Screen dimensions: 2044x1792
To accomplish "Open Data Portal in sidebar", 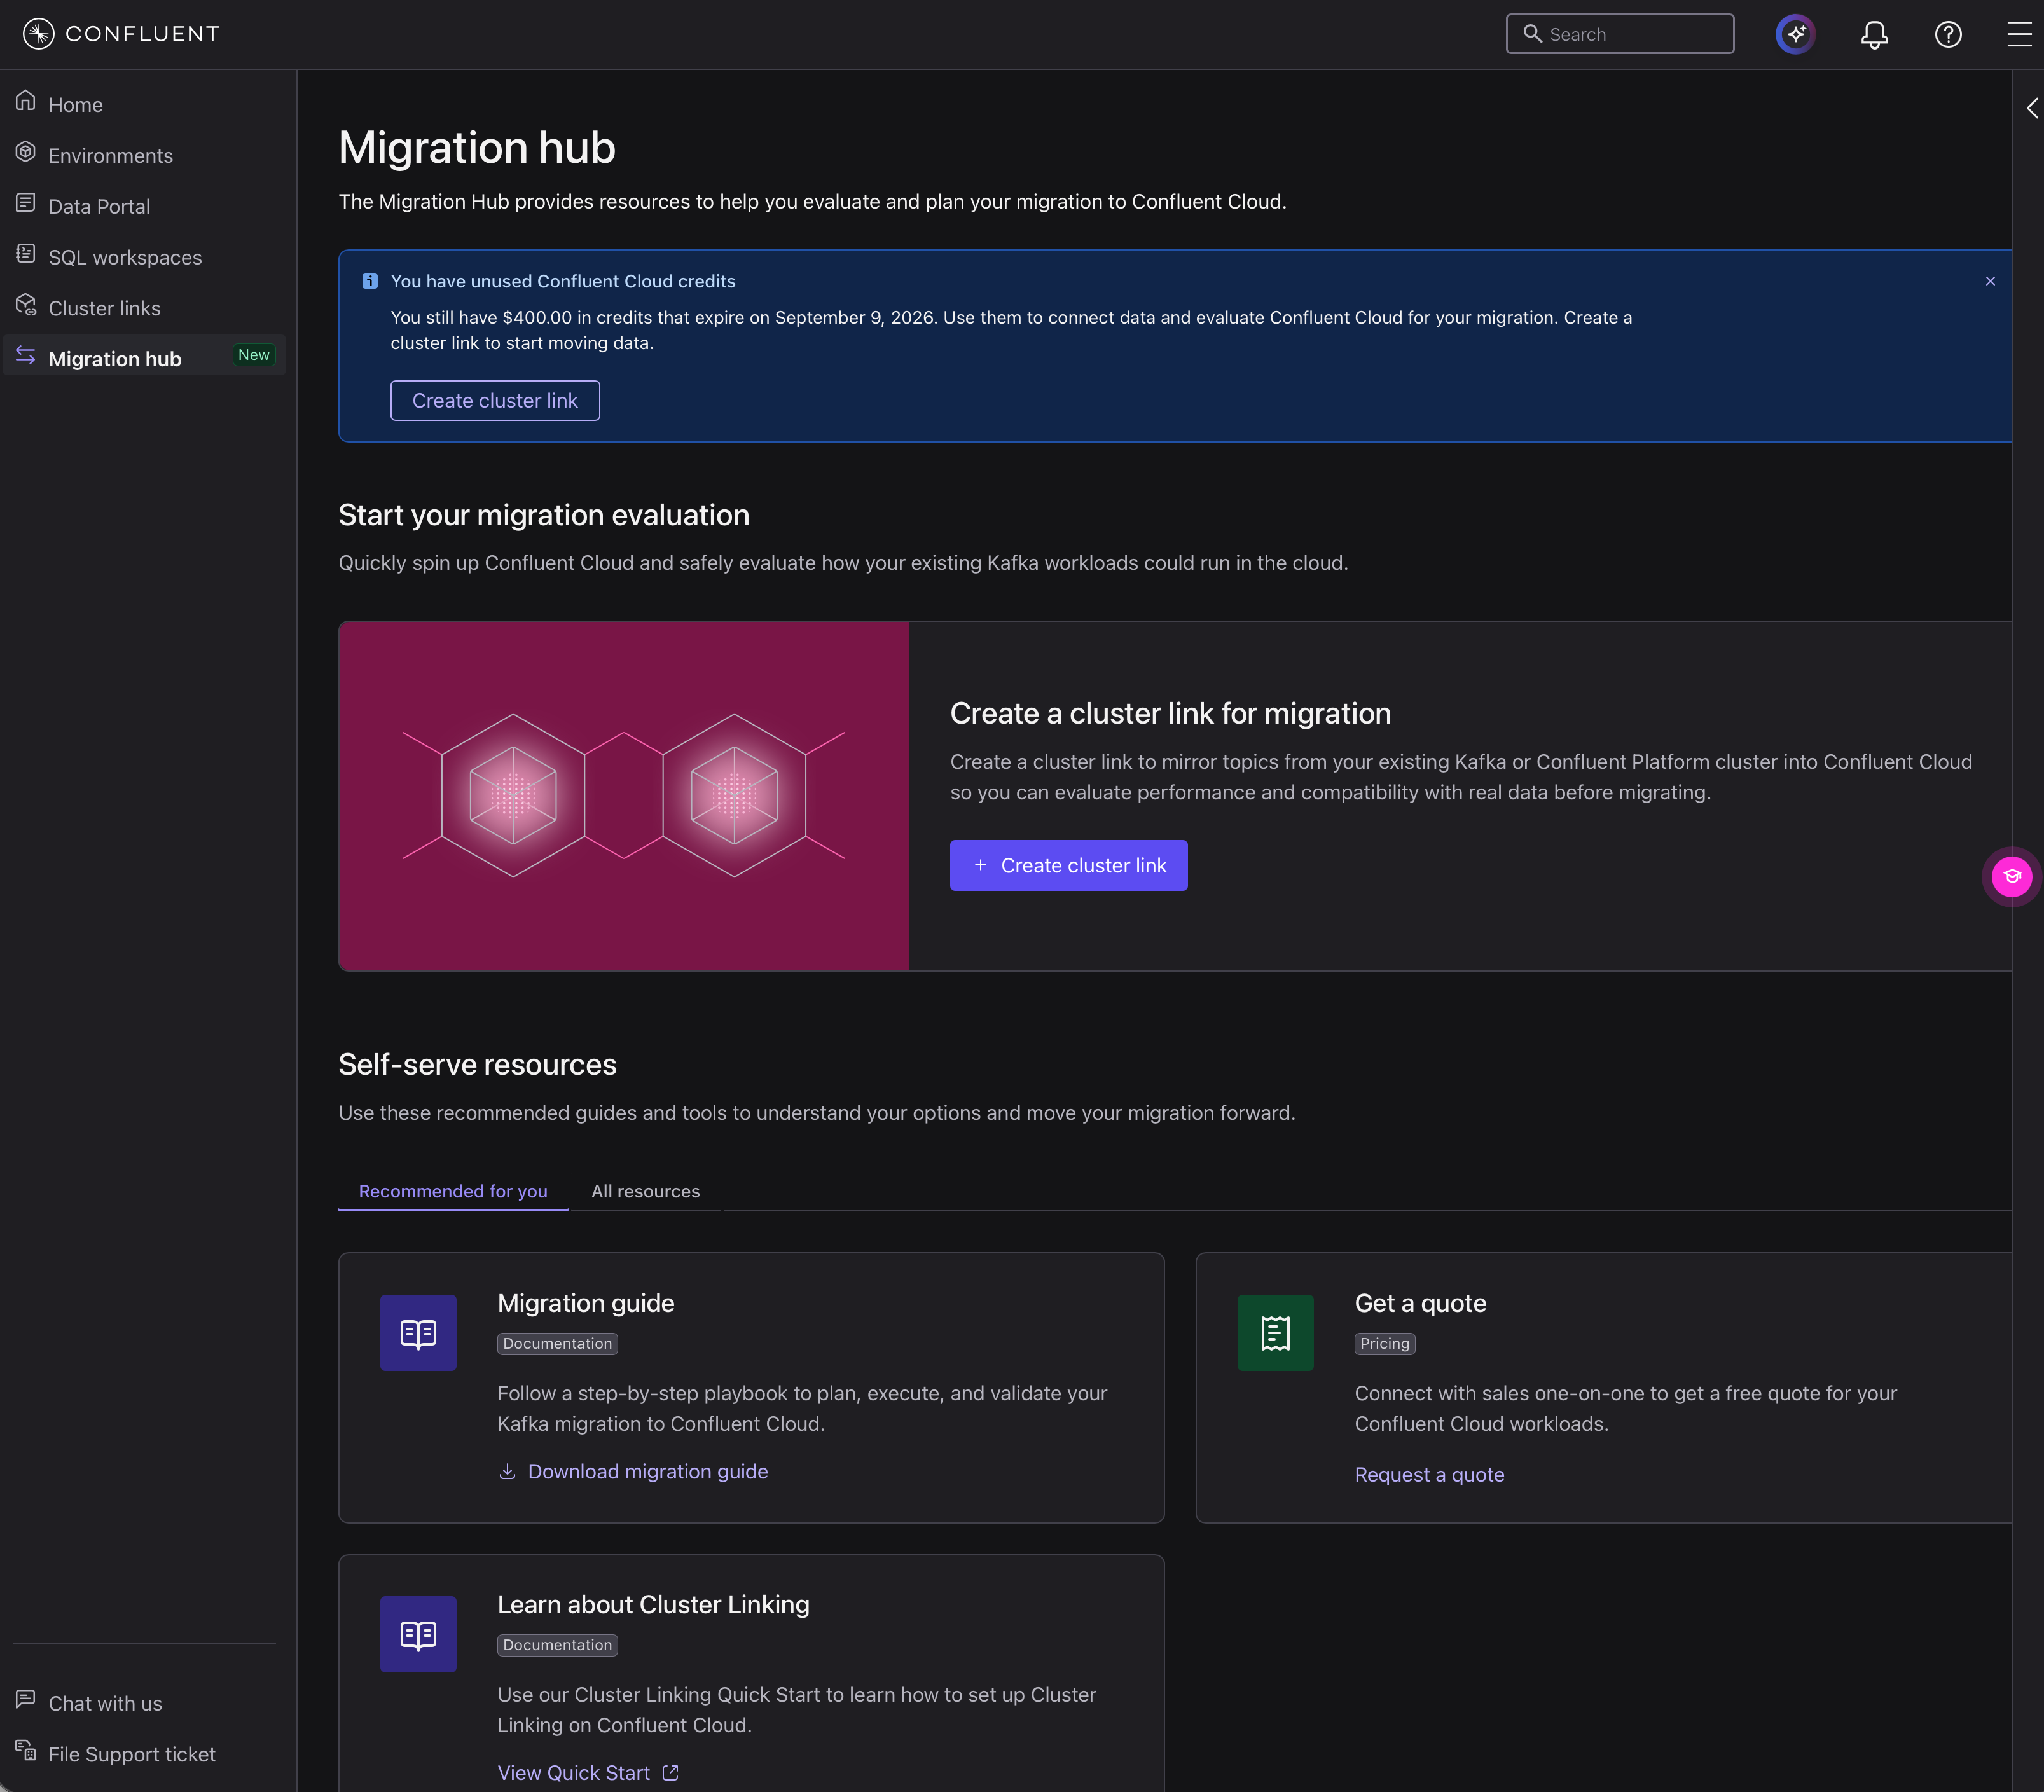I will point(99,206).
